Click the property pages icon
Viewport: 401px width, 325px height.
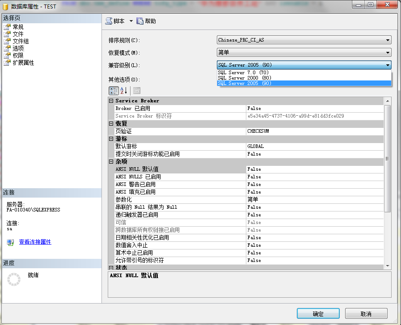pyautogui.click(x=137, y=90)
